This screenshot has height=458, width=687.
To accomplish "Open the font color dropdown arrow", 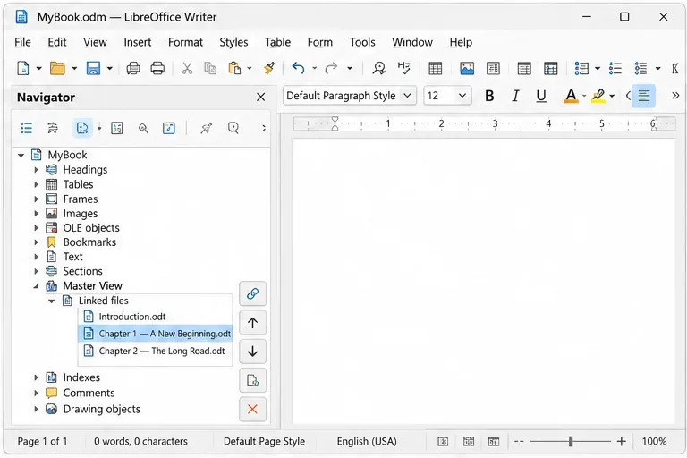I will click(584, 96).
